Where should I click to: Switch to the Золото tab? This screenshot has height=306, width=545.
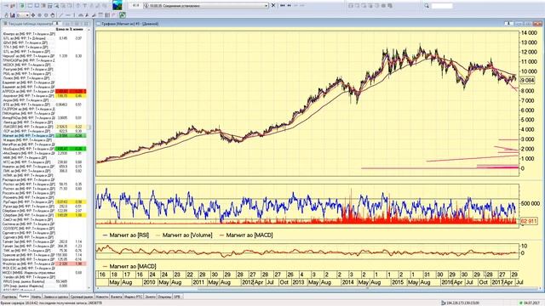150,297
